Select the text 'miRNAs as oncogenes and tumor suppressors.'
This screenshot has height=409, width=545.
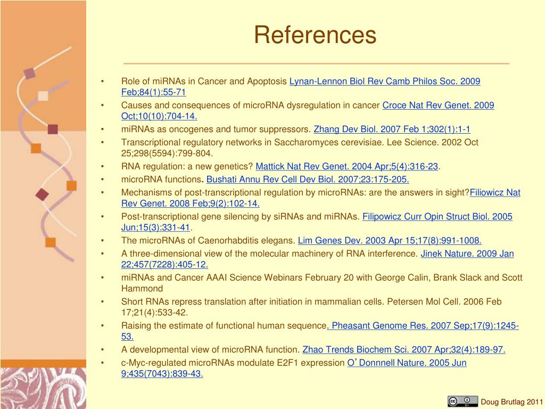pos(216,129)
